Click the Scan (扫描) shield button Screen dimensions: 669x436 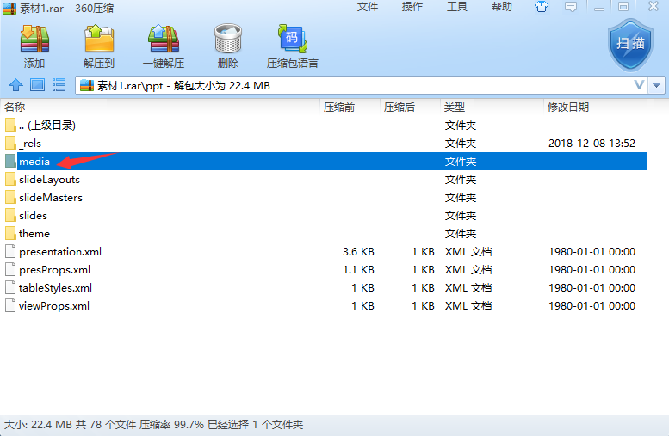pos(630,45)
